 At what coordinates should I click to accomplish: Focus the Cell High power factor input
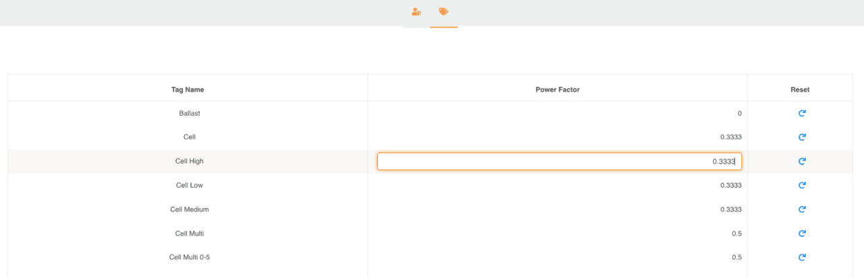coord(560,162)
